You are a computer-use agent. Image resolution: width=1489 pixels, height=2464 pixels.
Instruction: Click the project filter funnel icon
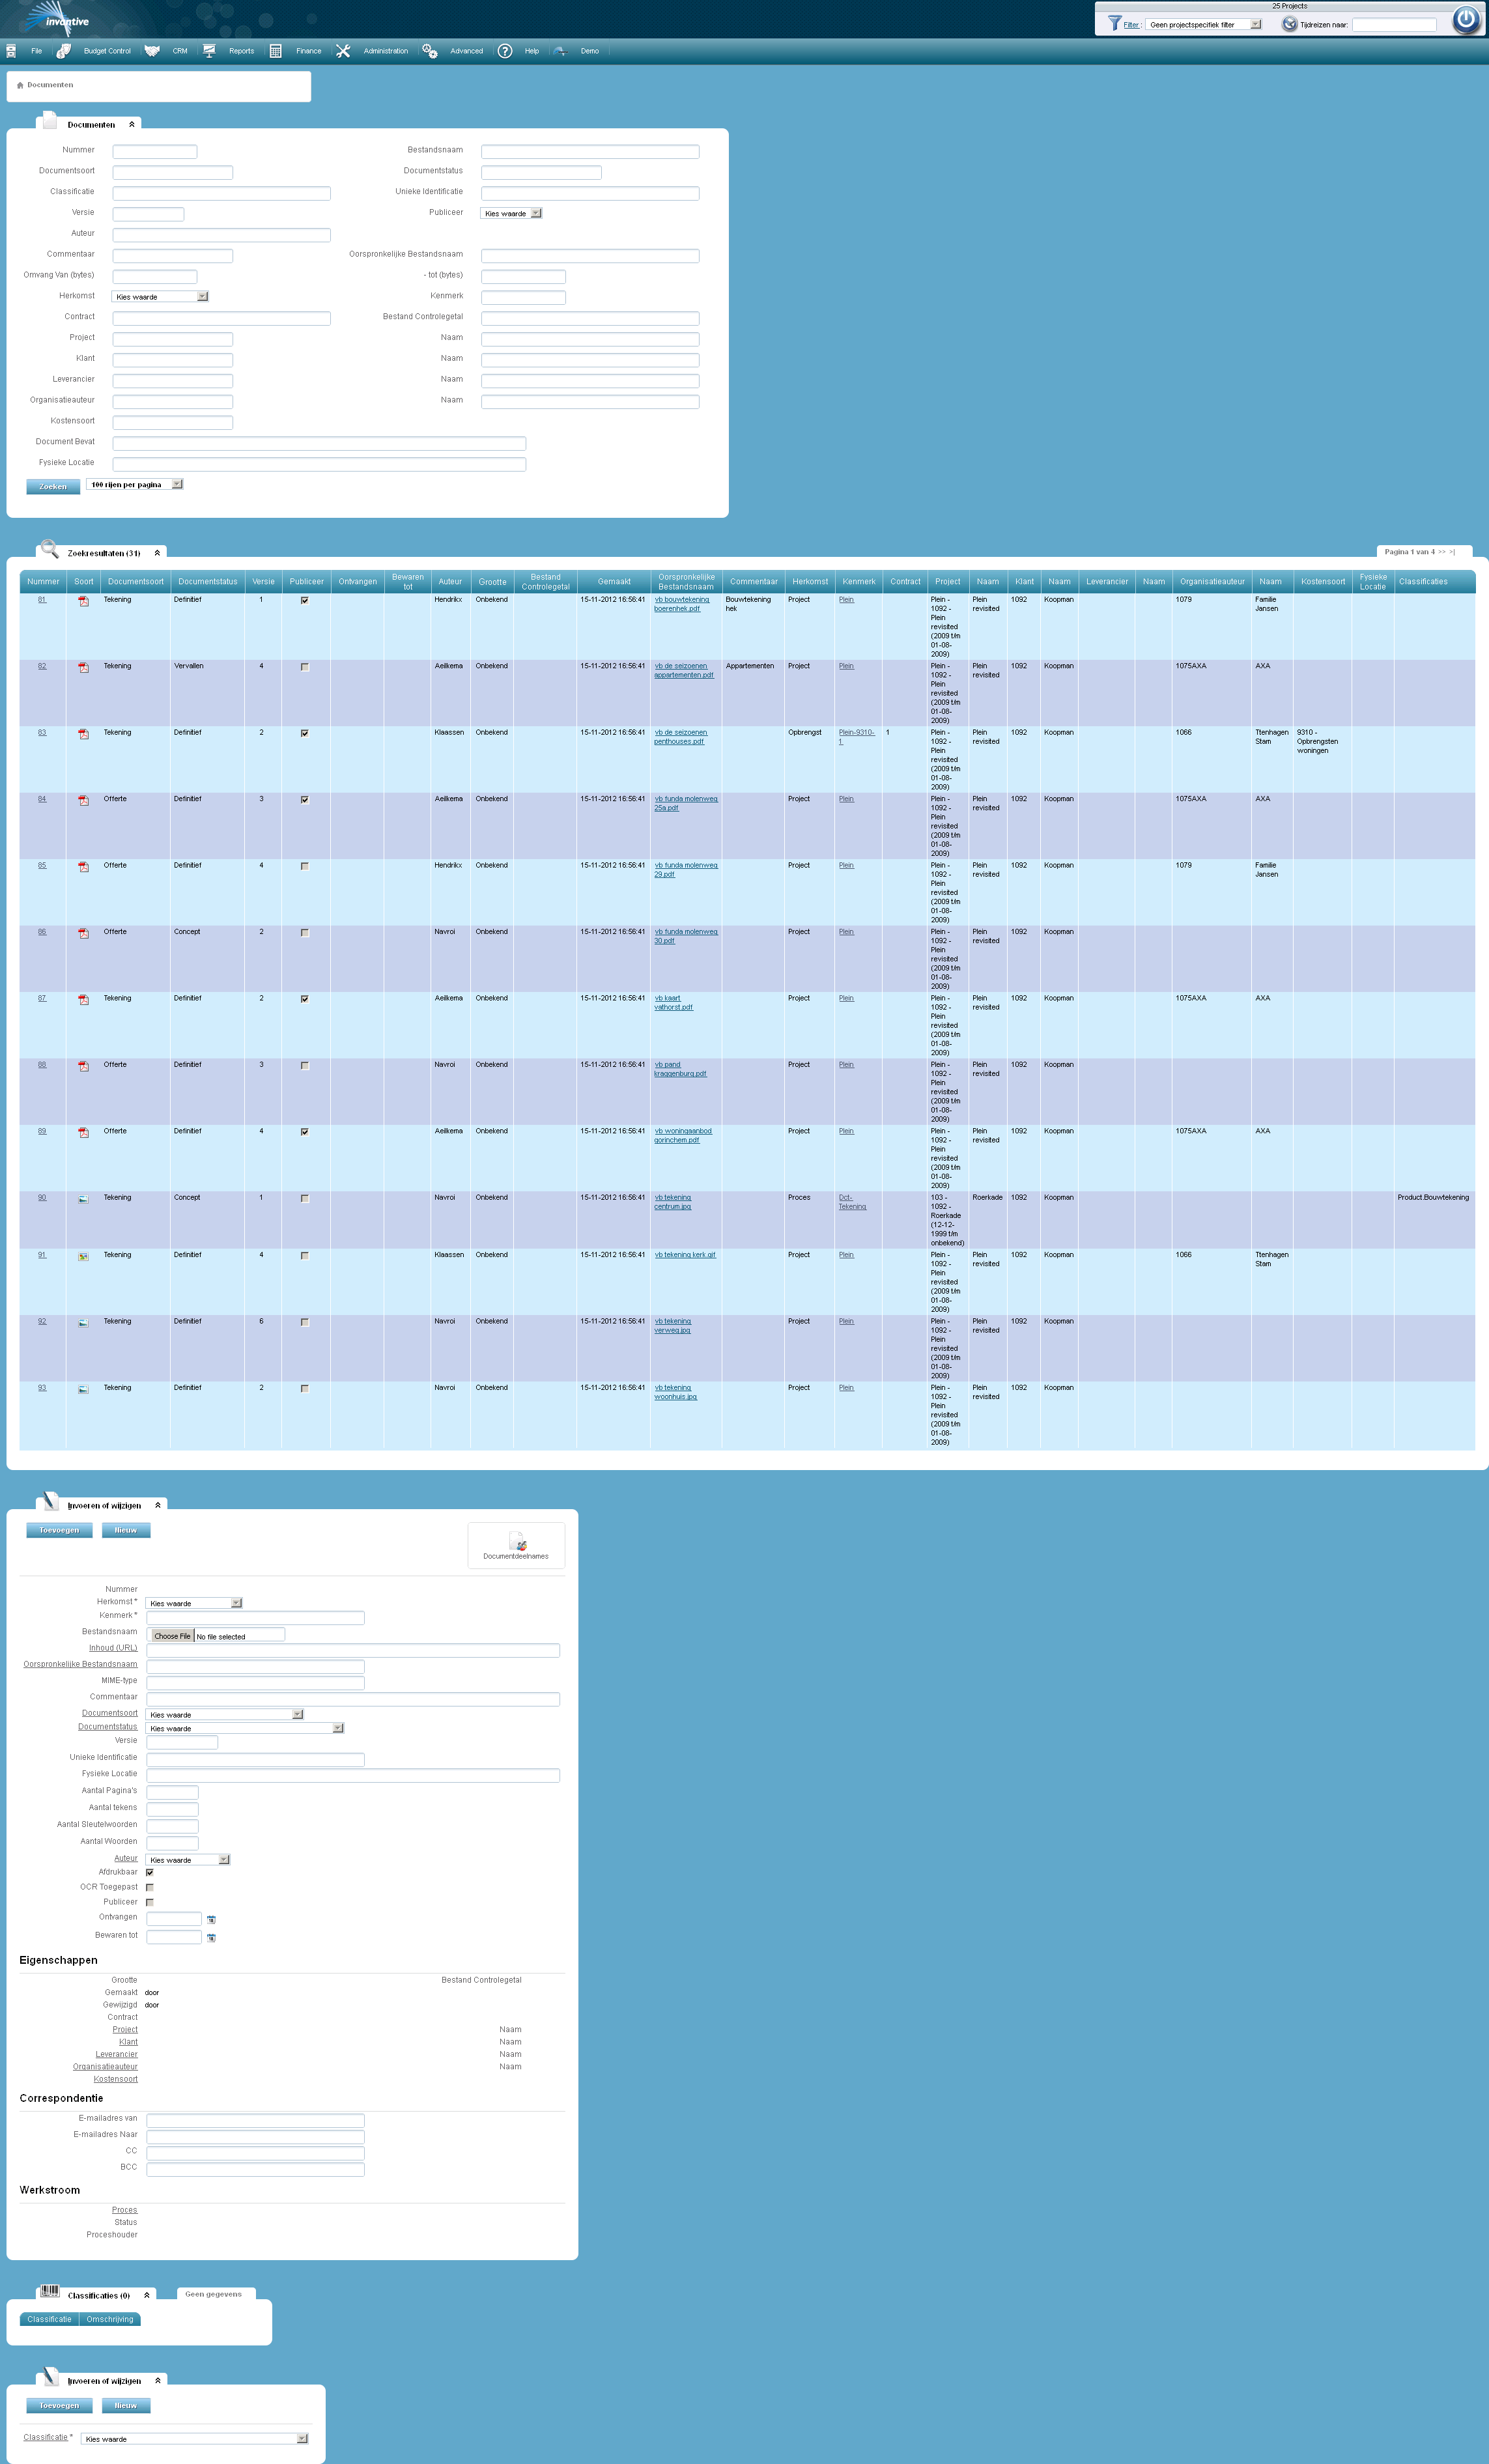pos(1114,23)
